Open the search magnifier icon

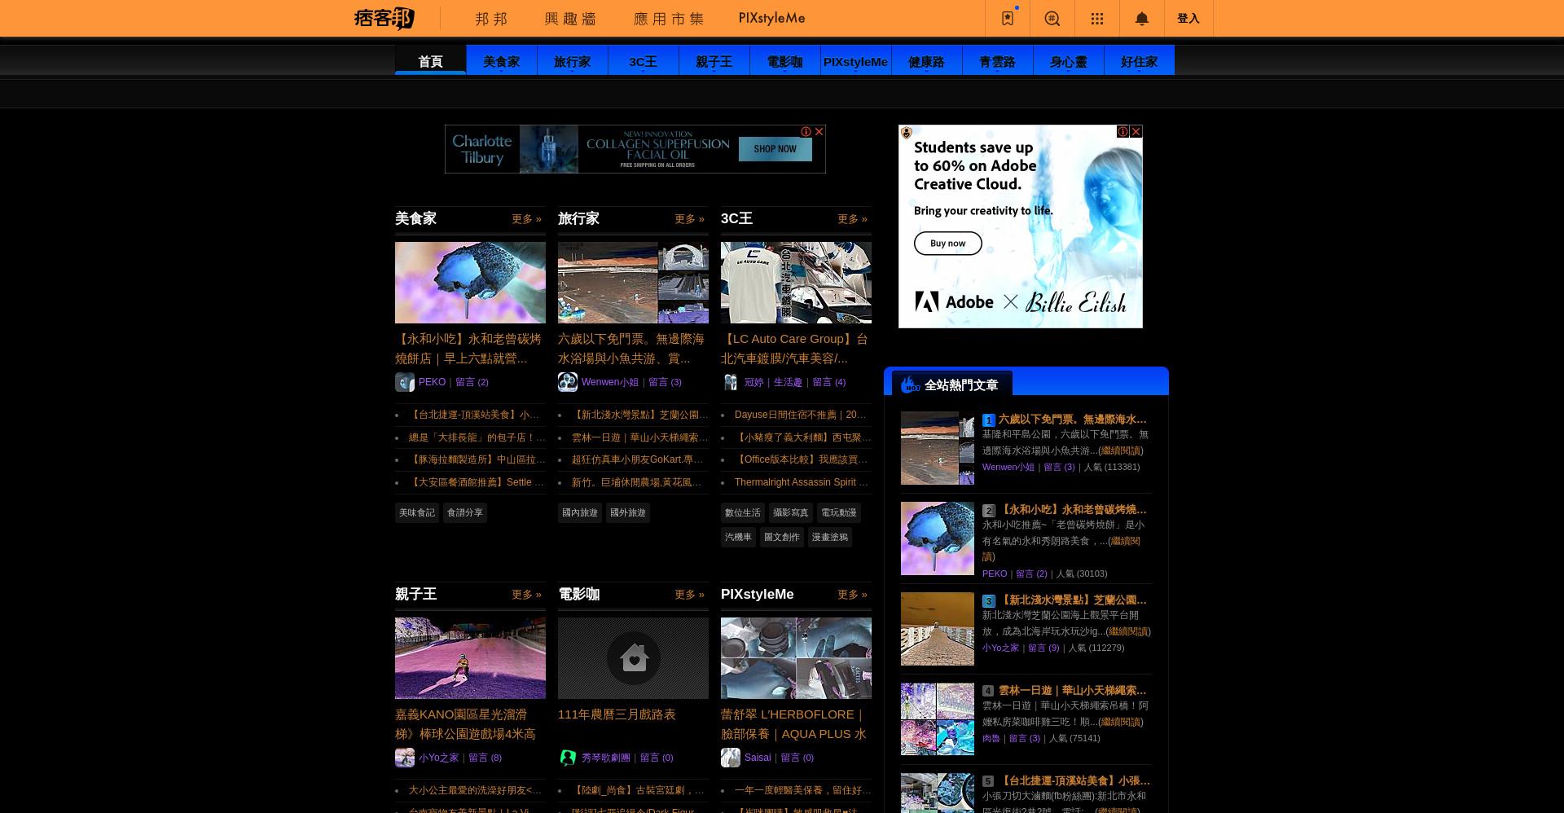click(1052, 18)
